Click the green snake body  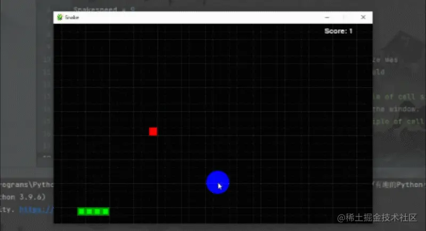point(94,211)
